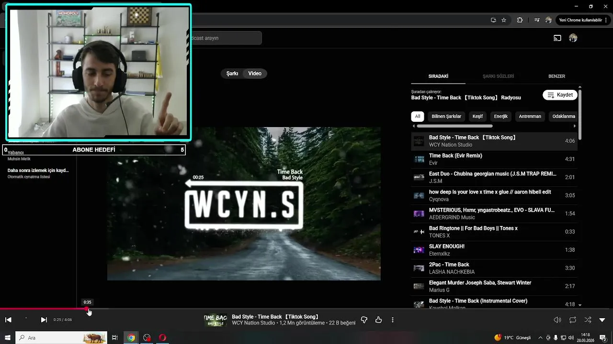Select the Keşif filter chip

[477, 116]
